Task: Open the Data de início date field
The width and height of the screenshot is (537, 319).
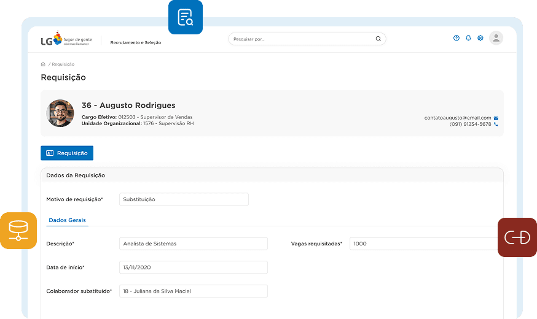Action: click(x=194, y=267)
